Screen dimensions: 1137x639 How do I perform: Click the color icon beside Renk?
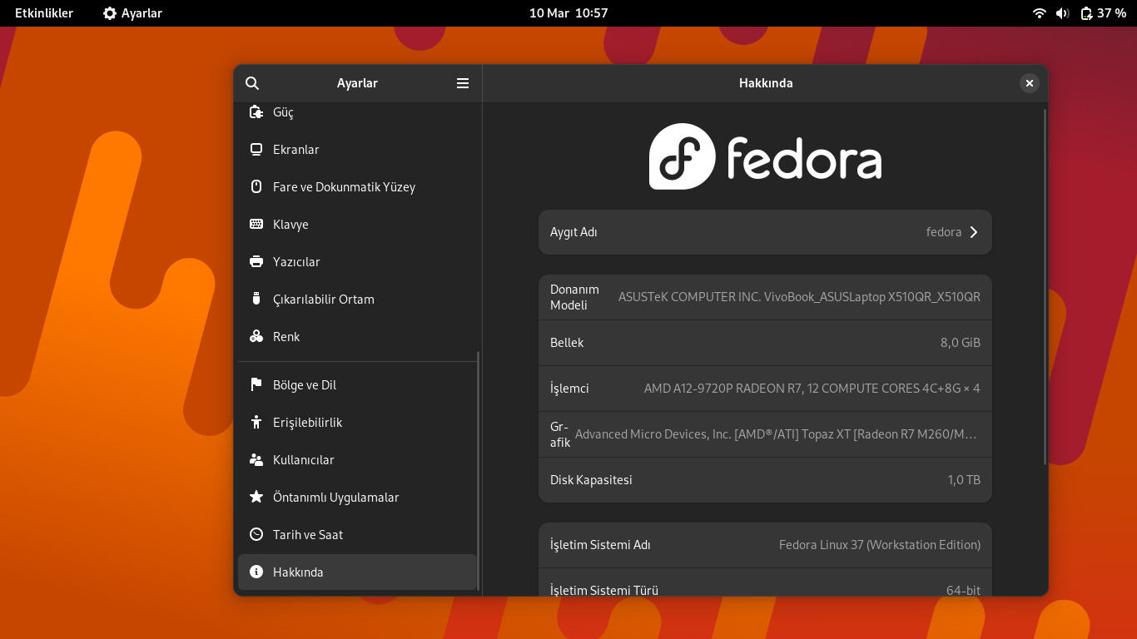(x=256, y=337)
